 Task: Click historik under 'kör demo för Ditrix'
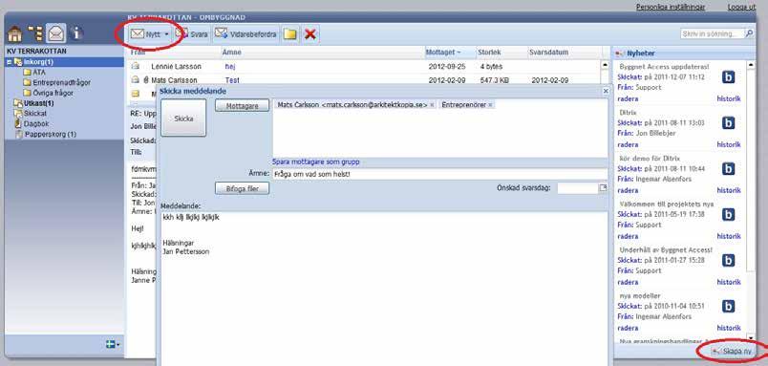(x=729, y=190)
